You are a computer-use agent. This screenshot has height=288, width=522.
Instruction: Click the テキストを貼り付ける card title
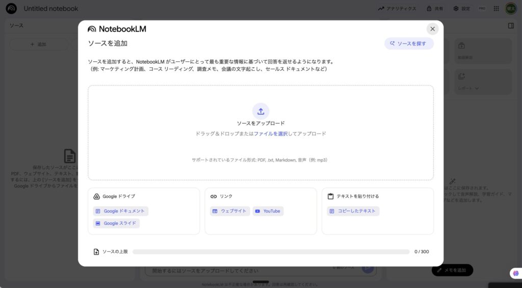coord(358,196)
